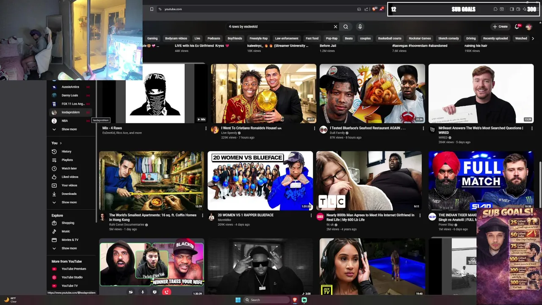Open options for 20 Women vs 1 Rapper video
Image resolution: width=542 pixels, height=305 pixels.
point(311,216)
